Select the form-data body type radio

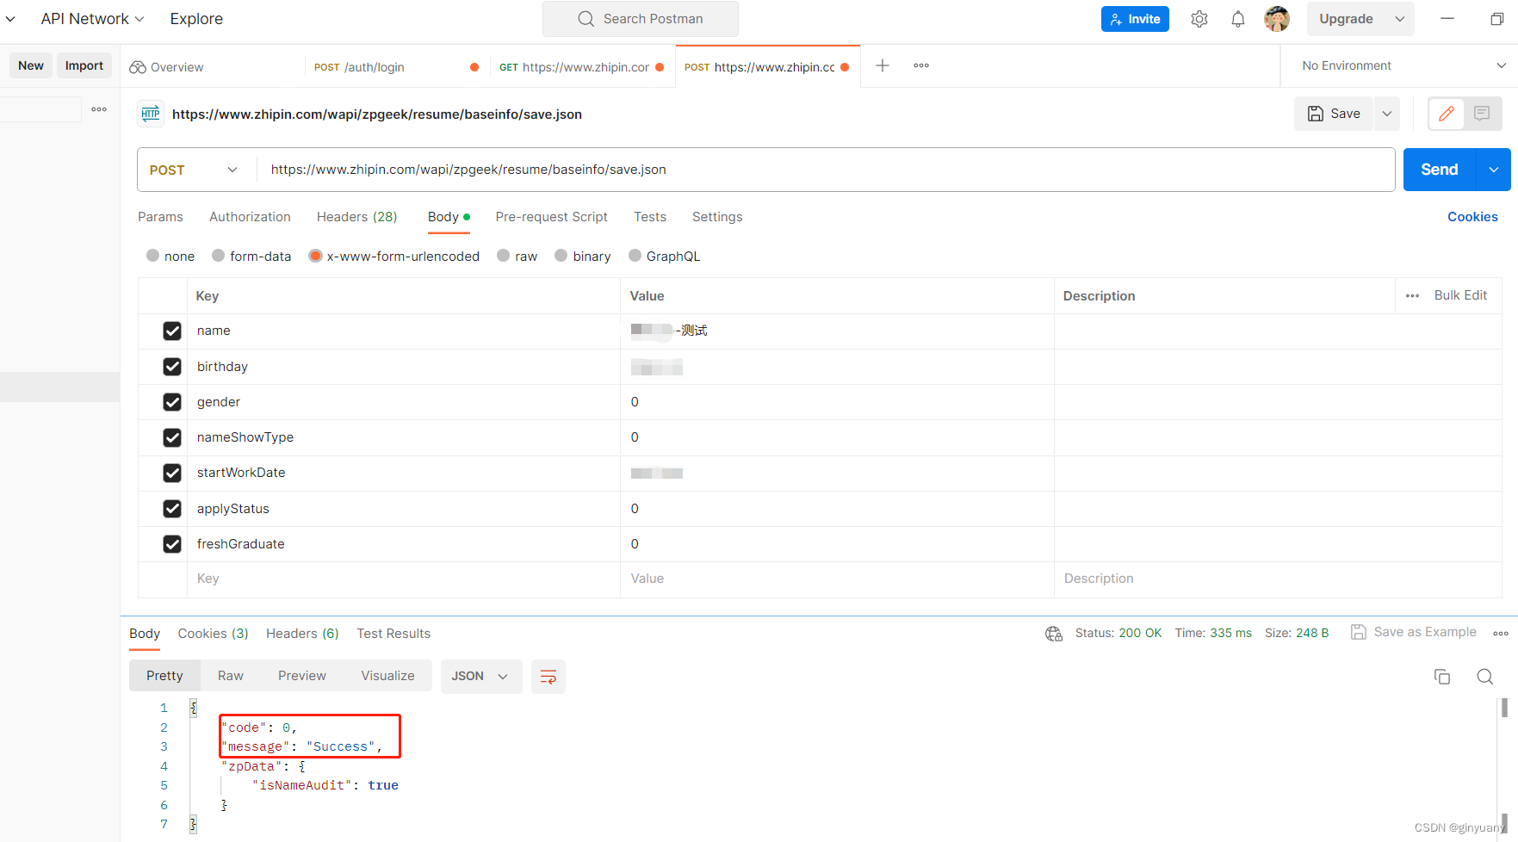coord(219,256)
